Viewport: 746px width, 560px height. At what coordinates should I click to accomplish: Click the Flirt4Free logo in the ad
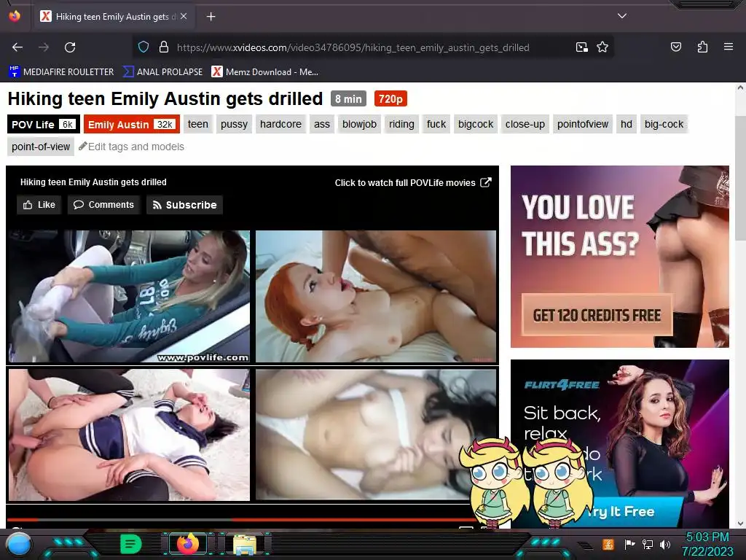pyautogui.click(x=562, y=385)
